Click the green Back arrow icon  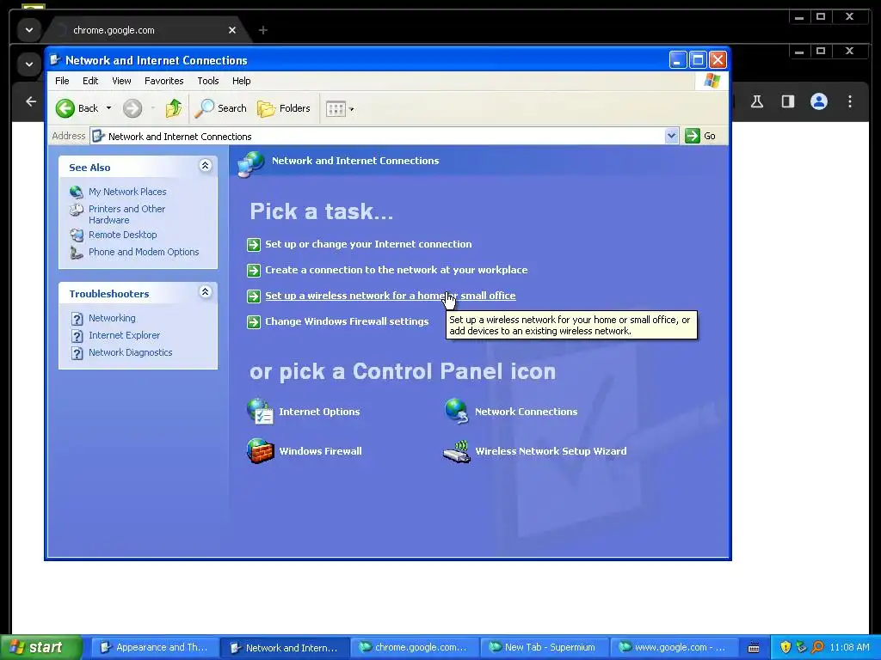tap(65, 108)
